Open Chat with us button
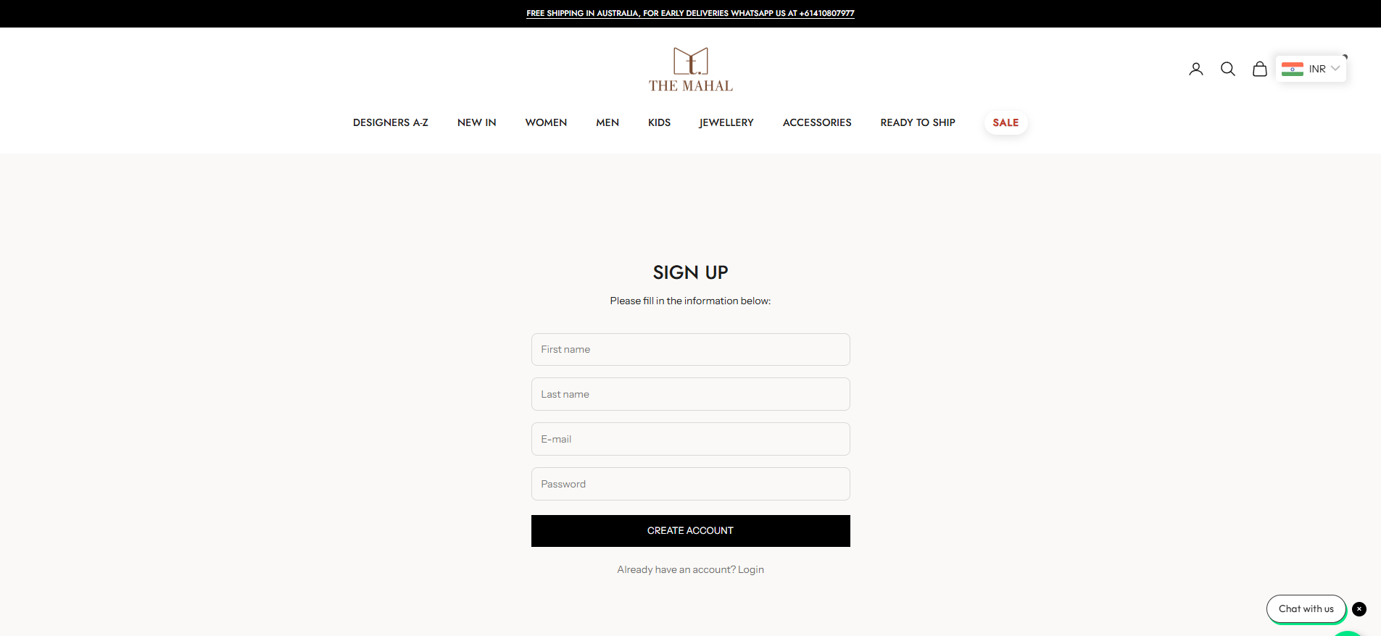Viewport: 1381px width, 636px height. (1306, 609)
